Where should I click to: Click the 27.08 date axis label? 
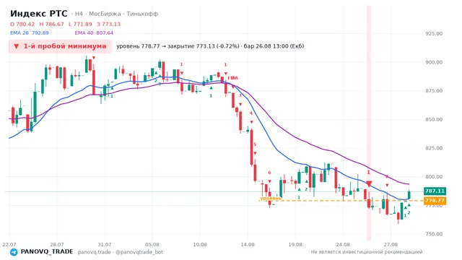coord(391,244)
